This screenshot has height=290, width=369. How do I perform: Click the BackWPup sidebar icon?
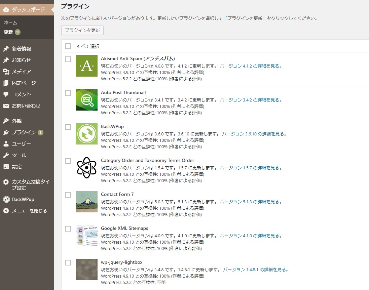6,199
